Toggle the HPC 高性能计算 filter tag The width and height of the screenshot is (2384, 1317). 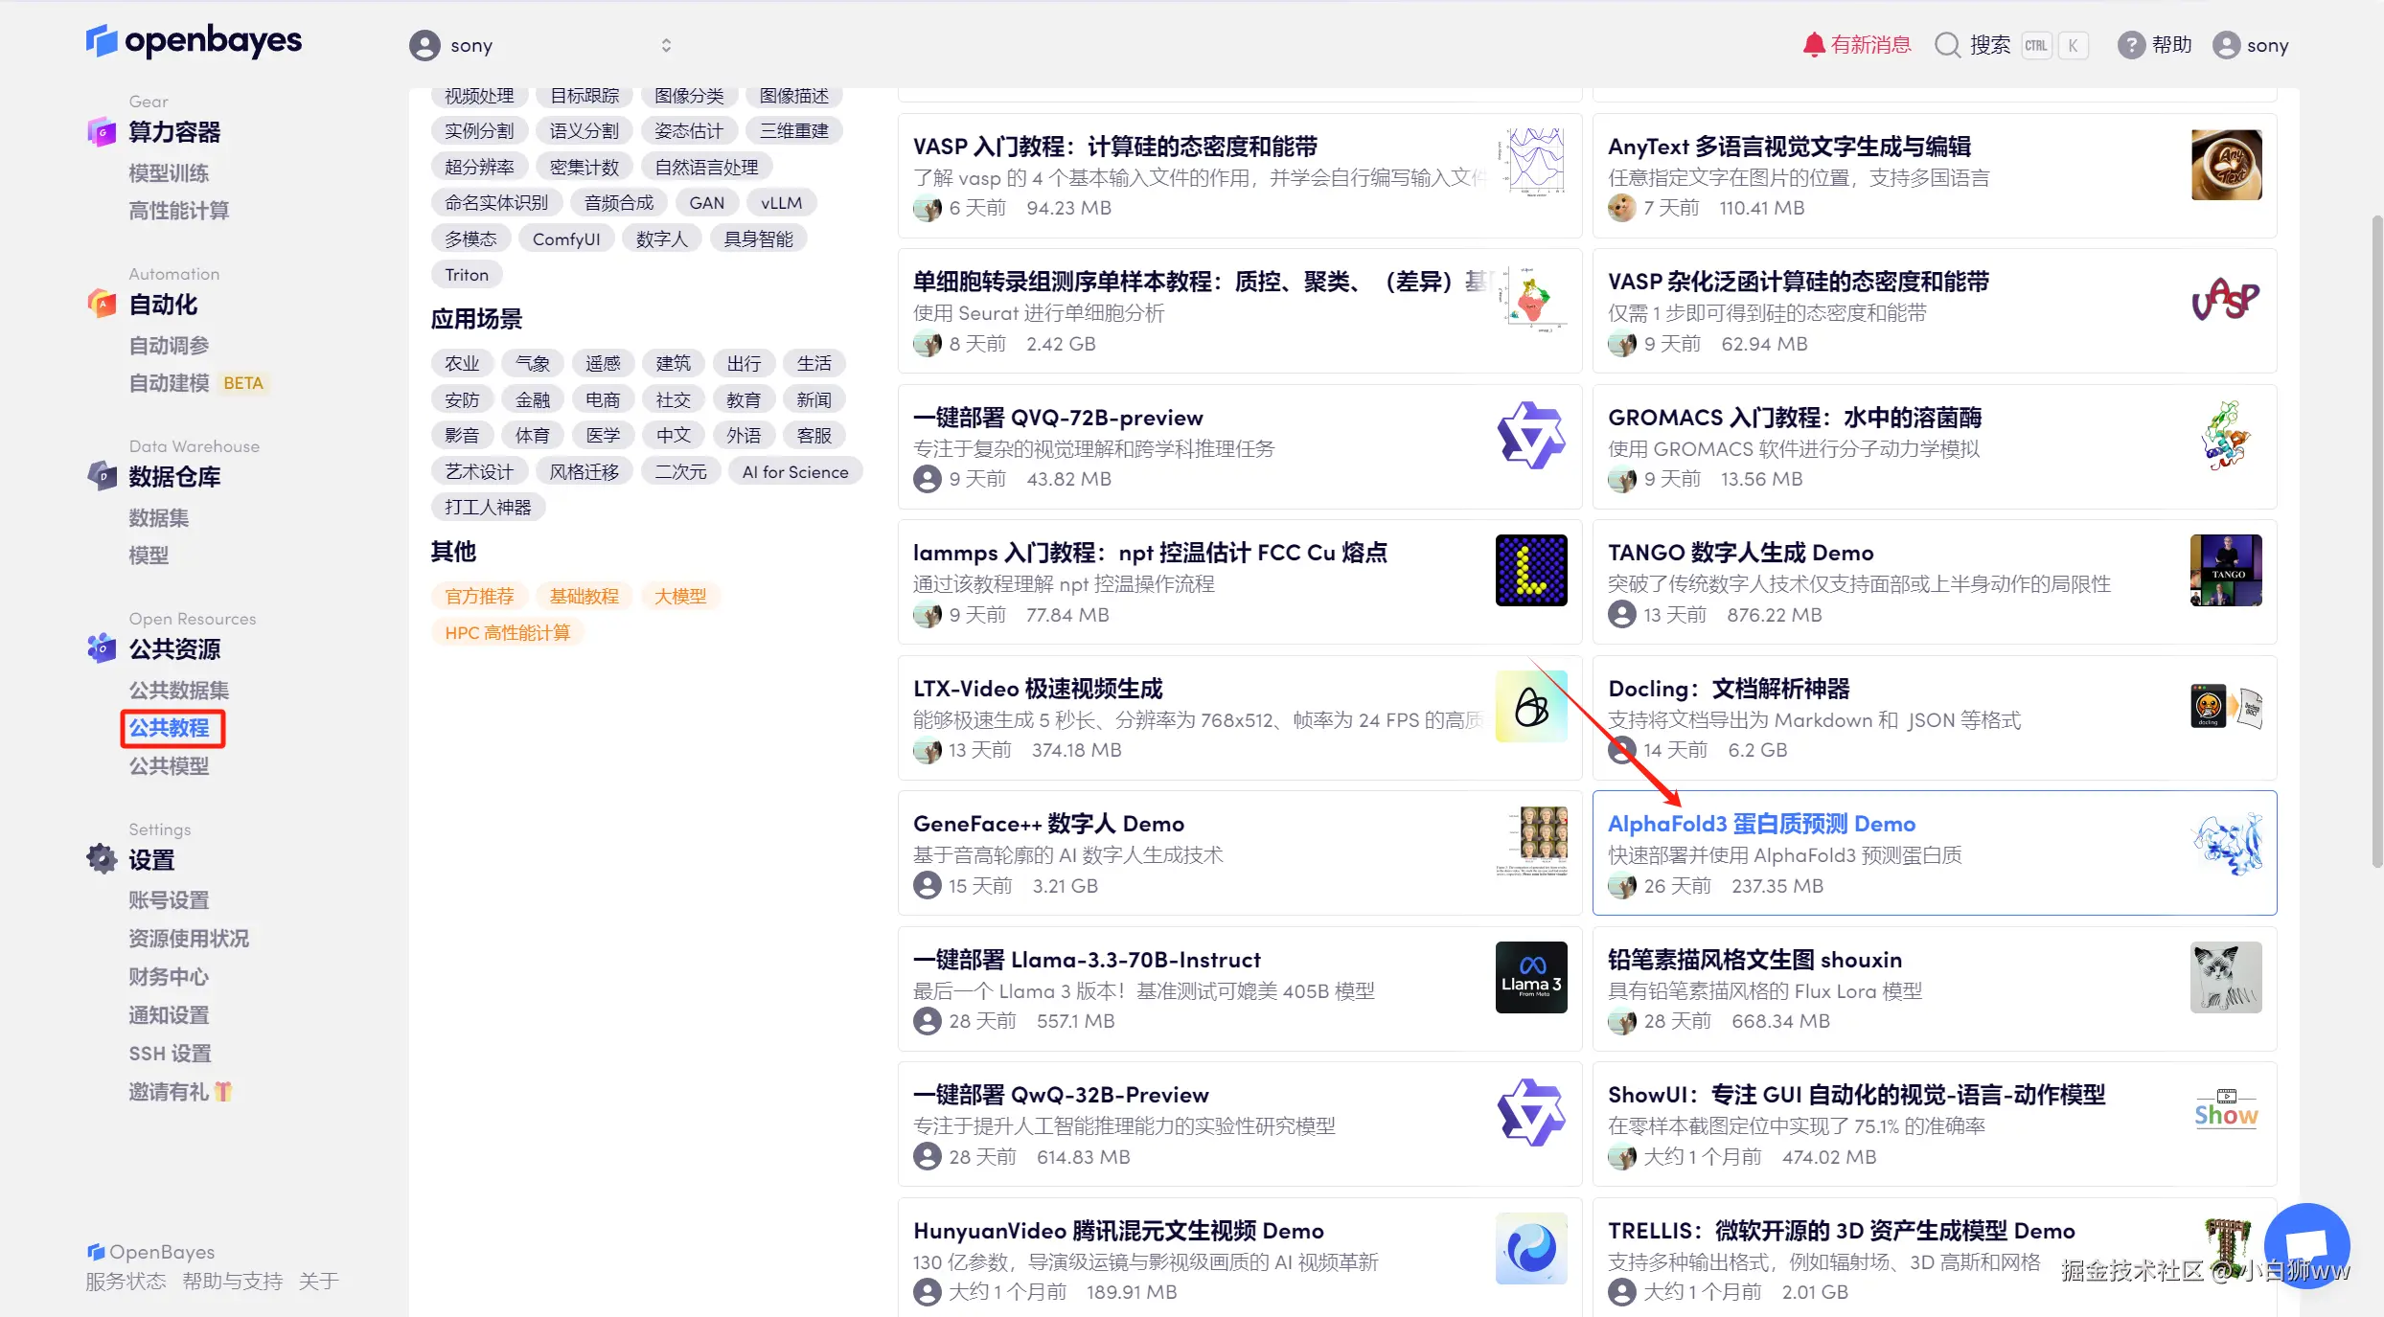coord(507,632)
